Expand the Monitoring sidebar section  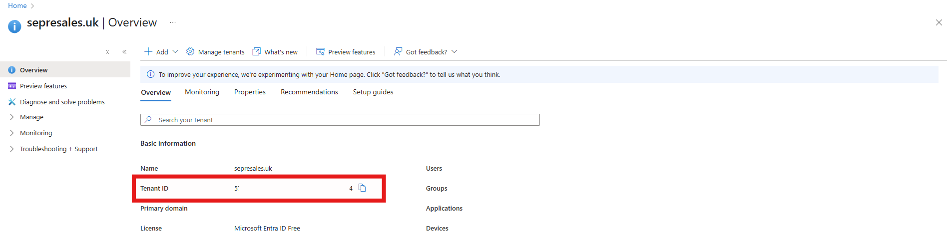coord(12,133)
